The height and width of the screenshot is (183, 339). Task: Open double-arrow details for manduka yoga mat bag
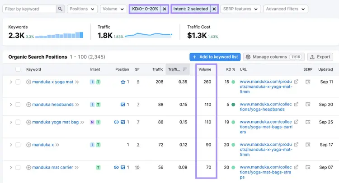(x=82, y=122)
